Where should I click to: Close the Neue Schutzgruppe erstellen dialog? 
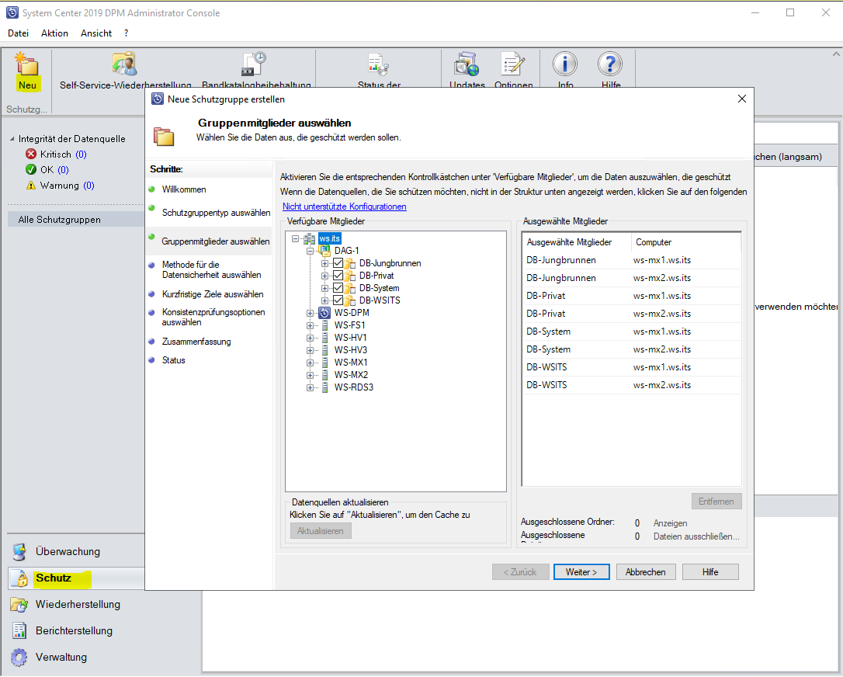click(x=742, y=99)
